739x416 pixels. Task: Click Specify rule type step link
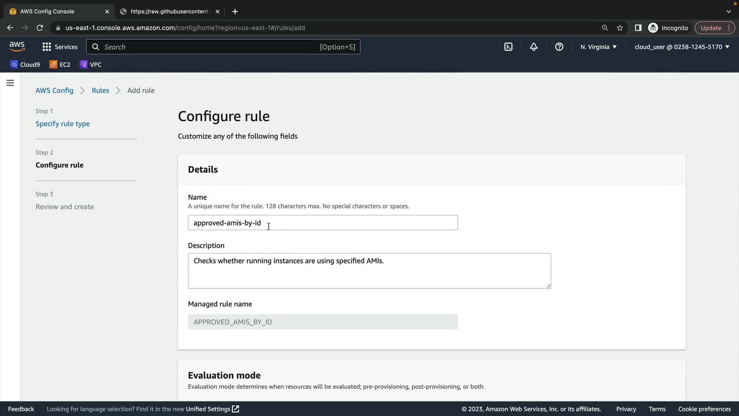[x=62, y=124]
